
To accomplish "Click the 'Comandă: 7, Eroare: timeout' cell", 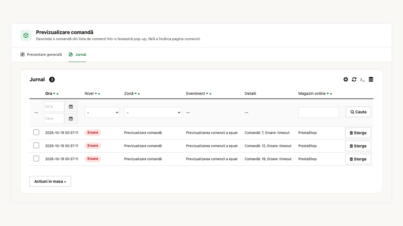I will [267, 133].
